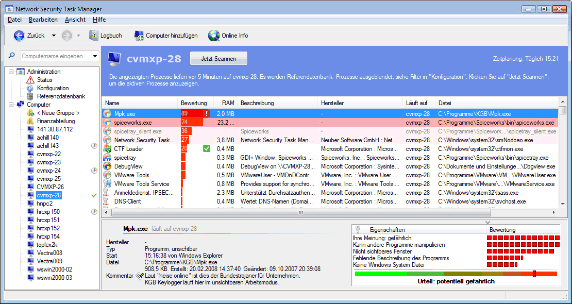Screen dimensions: 572x304
Task: Open the Ansicht menu
Action: click(75, 20)
